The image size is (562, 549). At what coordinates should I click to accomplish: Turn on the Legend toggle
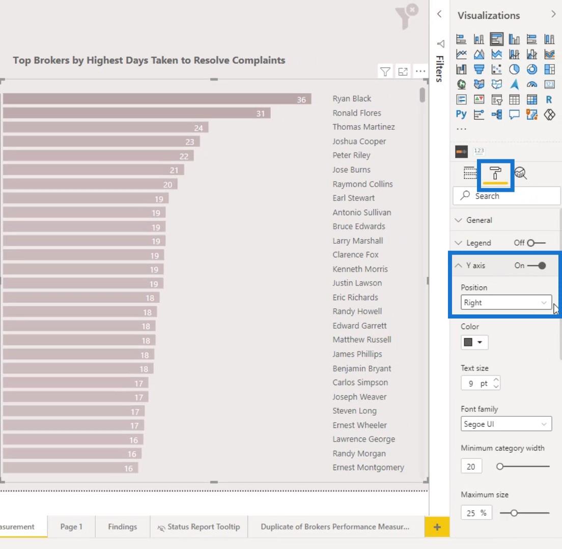pyautogui.click(x=536, y=243)
